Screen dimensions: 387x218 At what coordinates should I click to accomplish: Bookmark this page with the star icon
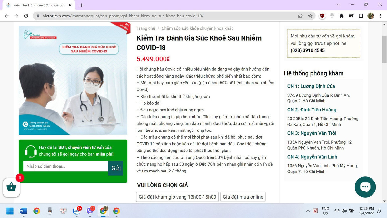pos(310,16)
